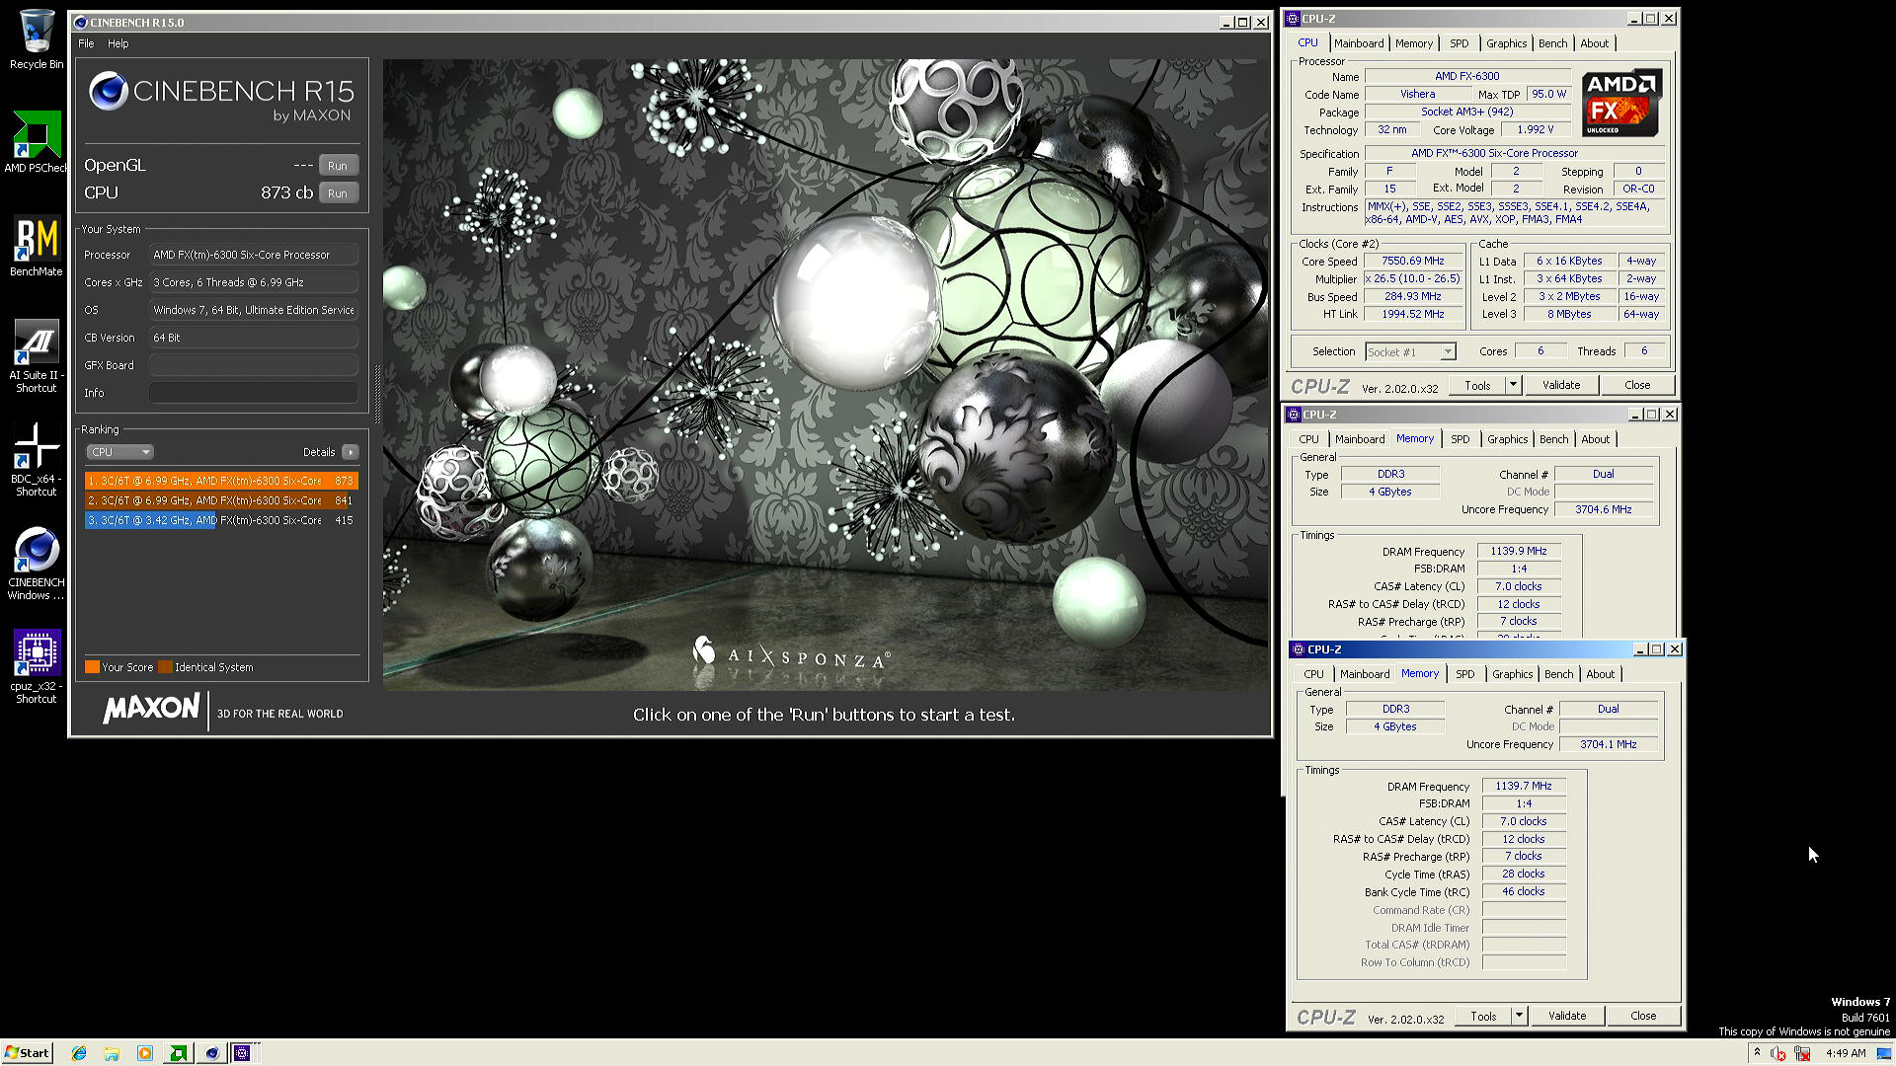Click the Info input field
The width and height of the screenshot is (1896, 1066).
254,393
